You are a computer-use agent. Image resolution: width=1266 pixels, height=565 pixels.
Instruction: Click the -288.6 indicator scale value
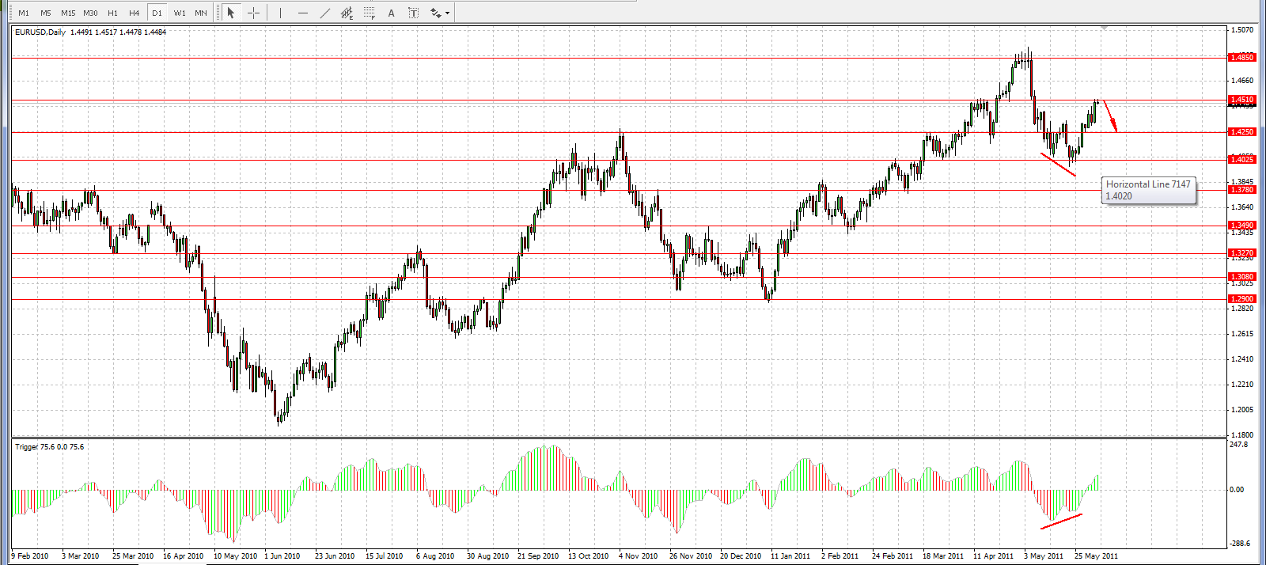(1240, 544)
